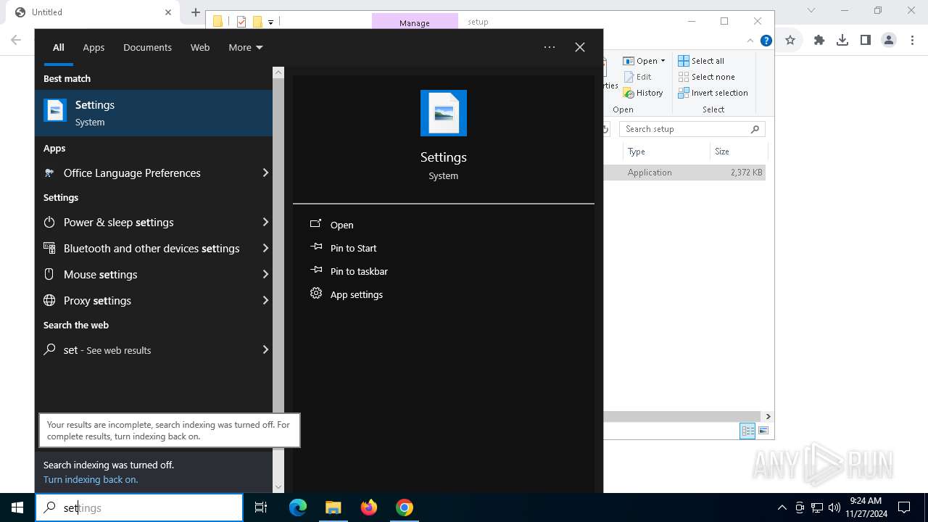928x522 pixels.
Task: Click the globe icon beside Proxy settings
Action: tap(49, 300)
